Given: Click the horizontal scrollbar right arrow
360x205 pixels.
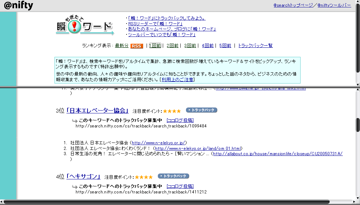Looking at the screenshot, I should [x=353, y=202].
